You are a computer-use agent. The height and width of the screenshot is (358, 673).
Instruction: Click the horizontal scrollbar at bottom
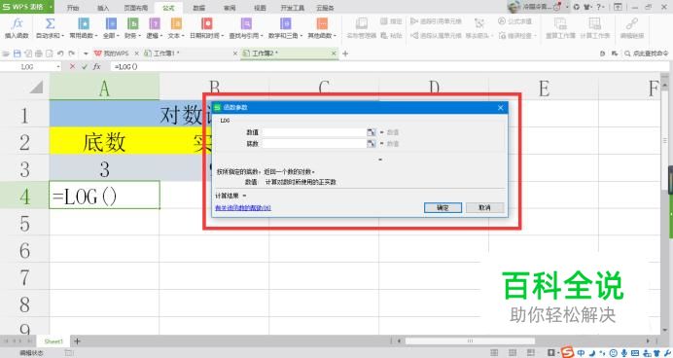(470, 341)
